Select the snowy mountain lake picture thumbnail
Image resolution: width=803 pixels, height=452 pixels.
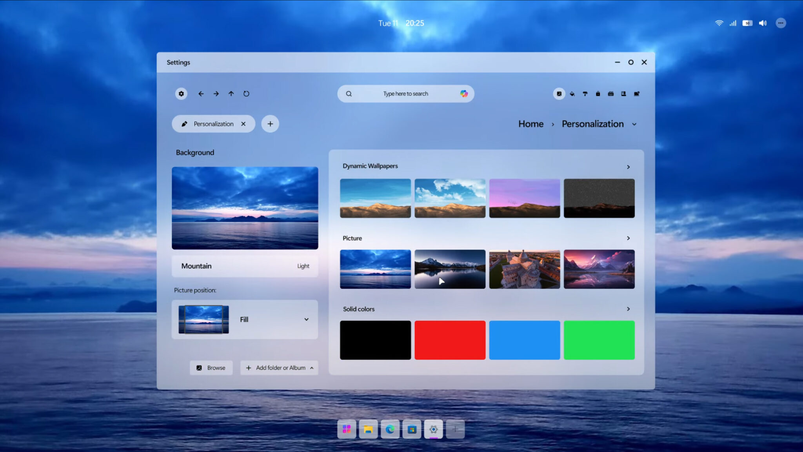point(450,269)
